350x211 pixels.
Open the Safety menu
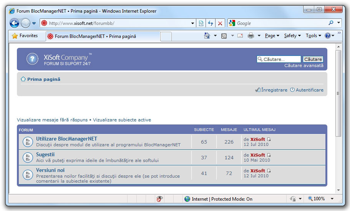pos(292,36)
